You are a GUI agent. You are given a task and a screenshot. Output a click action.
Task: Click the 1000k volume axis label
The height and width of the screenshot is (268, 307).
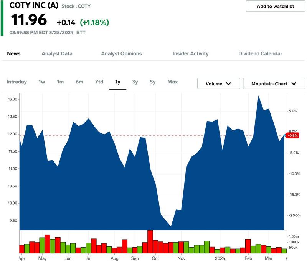click(294, 242)
